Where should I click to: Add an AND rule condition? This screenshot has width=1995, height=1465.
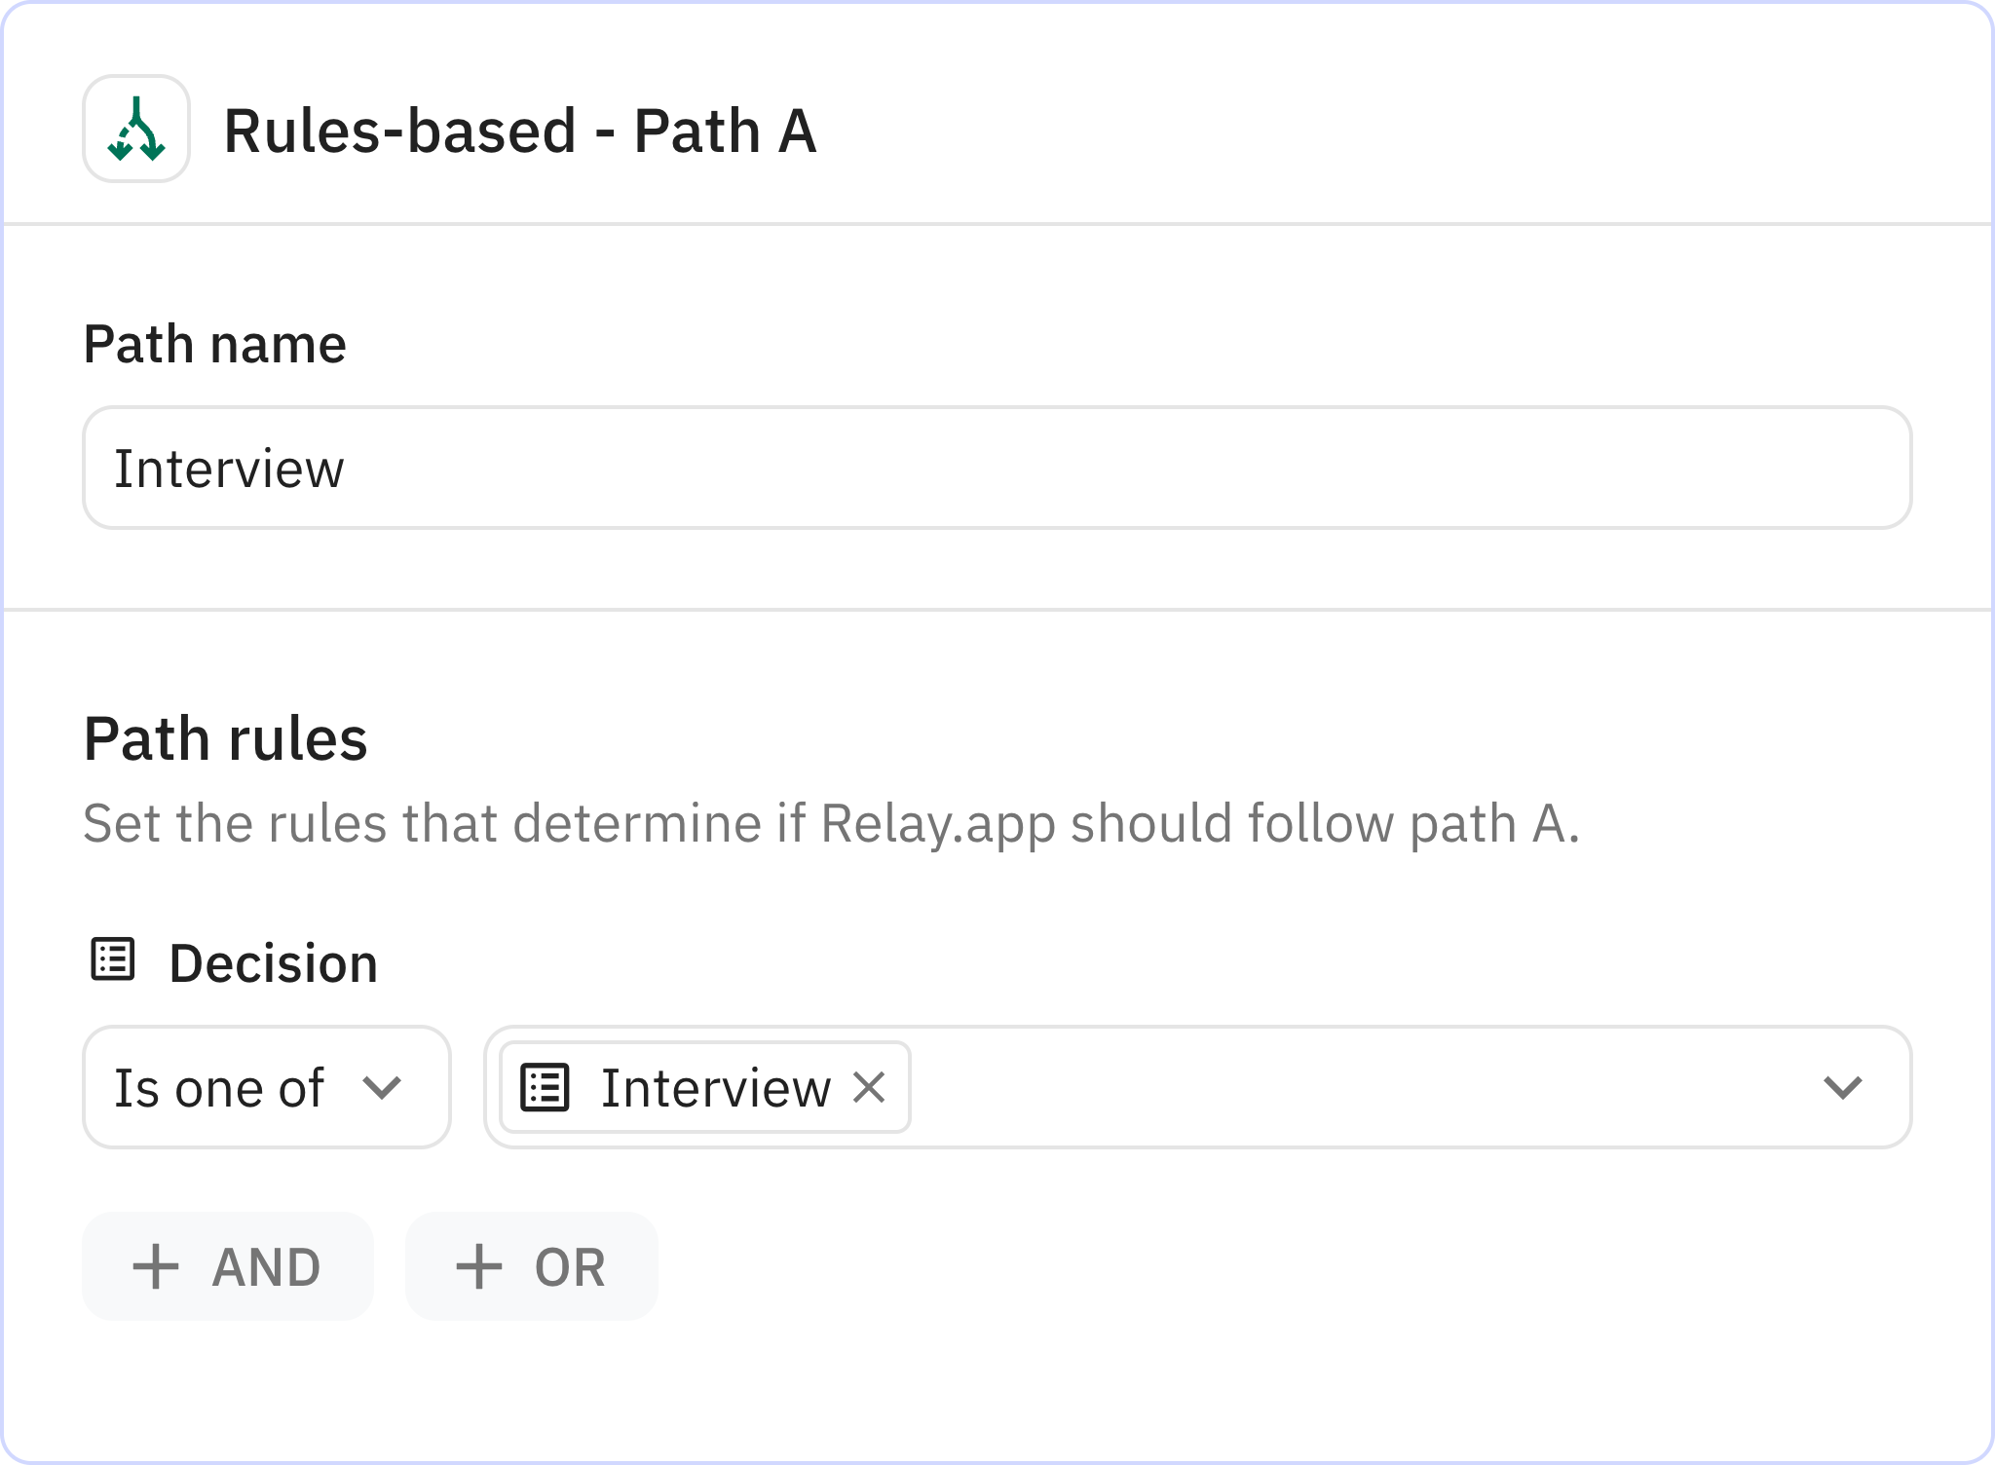click(228, 1267)
